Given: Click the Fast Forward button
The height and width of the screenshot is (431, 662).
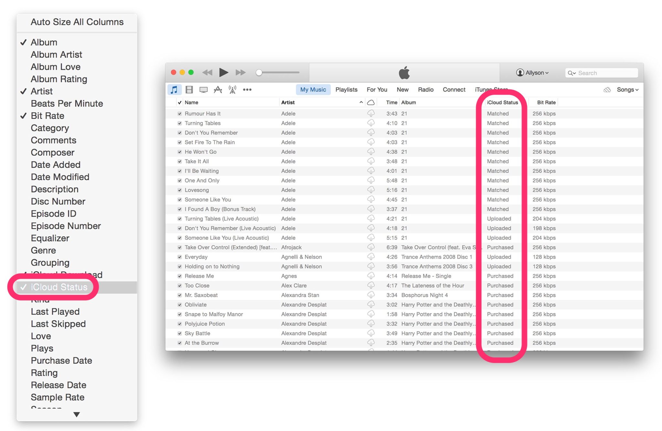Looking at the screenshot, I should tap(240, 73).
